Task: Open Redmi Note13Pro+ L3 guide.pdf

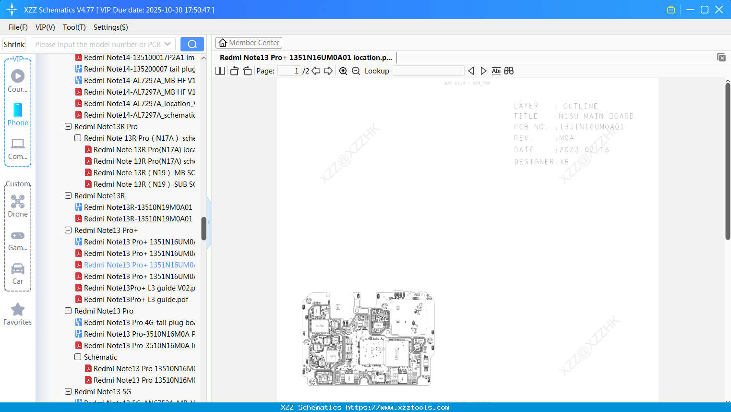Action: click(x=136, y=300)
